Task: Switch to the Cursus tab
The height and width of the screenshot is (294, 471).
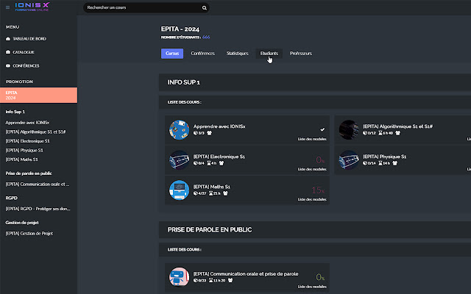Action: pos(172,54)
